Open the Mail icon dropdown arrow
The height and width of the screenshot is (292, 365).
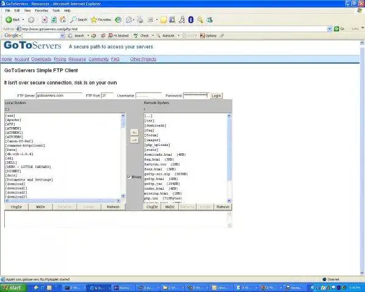click(x=134, y=20)
